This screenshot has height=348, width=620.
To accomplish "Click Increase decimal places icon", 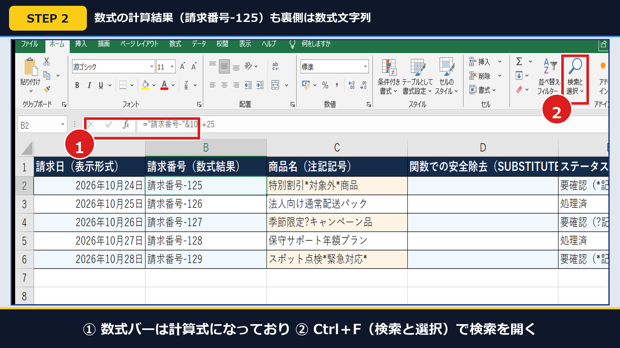I will (351, 85).
